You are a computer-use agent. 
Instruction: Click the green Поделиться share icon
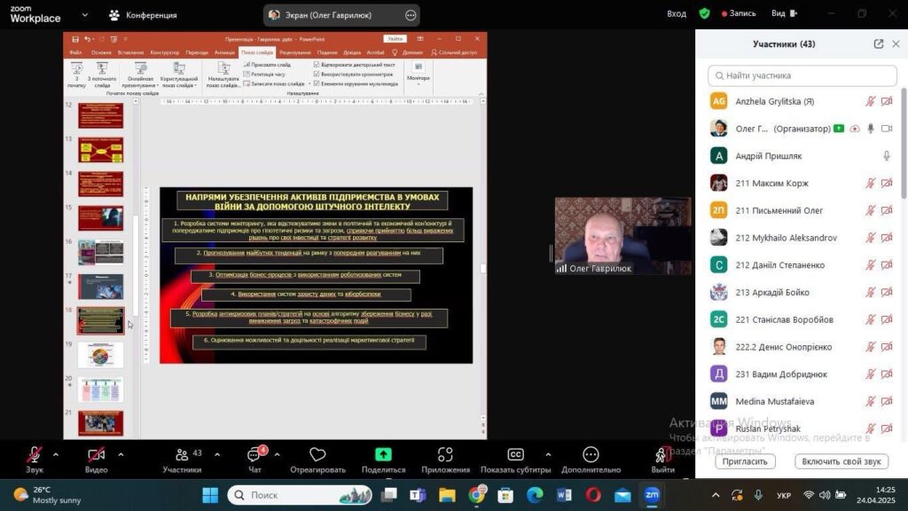[383, 454]
